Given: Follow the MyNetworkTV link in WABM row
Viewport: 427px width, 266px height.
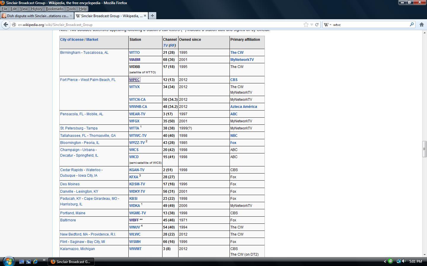Looking at the screenshot, I should (x=242, y=60).
